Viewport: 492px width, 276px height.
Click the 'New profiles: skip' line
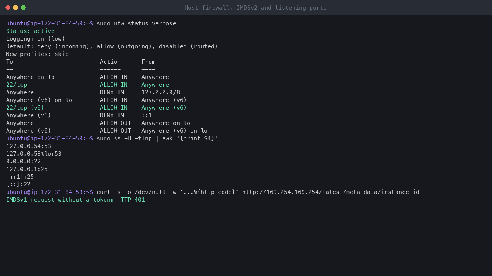click(37, 54)
